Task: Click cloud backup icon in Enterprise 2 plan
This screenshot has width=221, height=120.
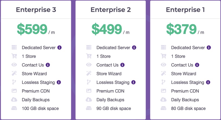Action: (89, 100)
